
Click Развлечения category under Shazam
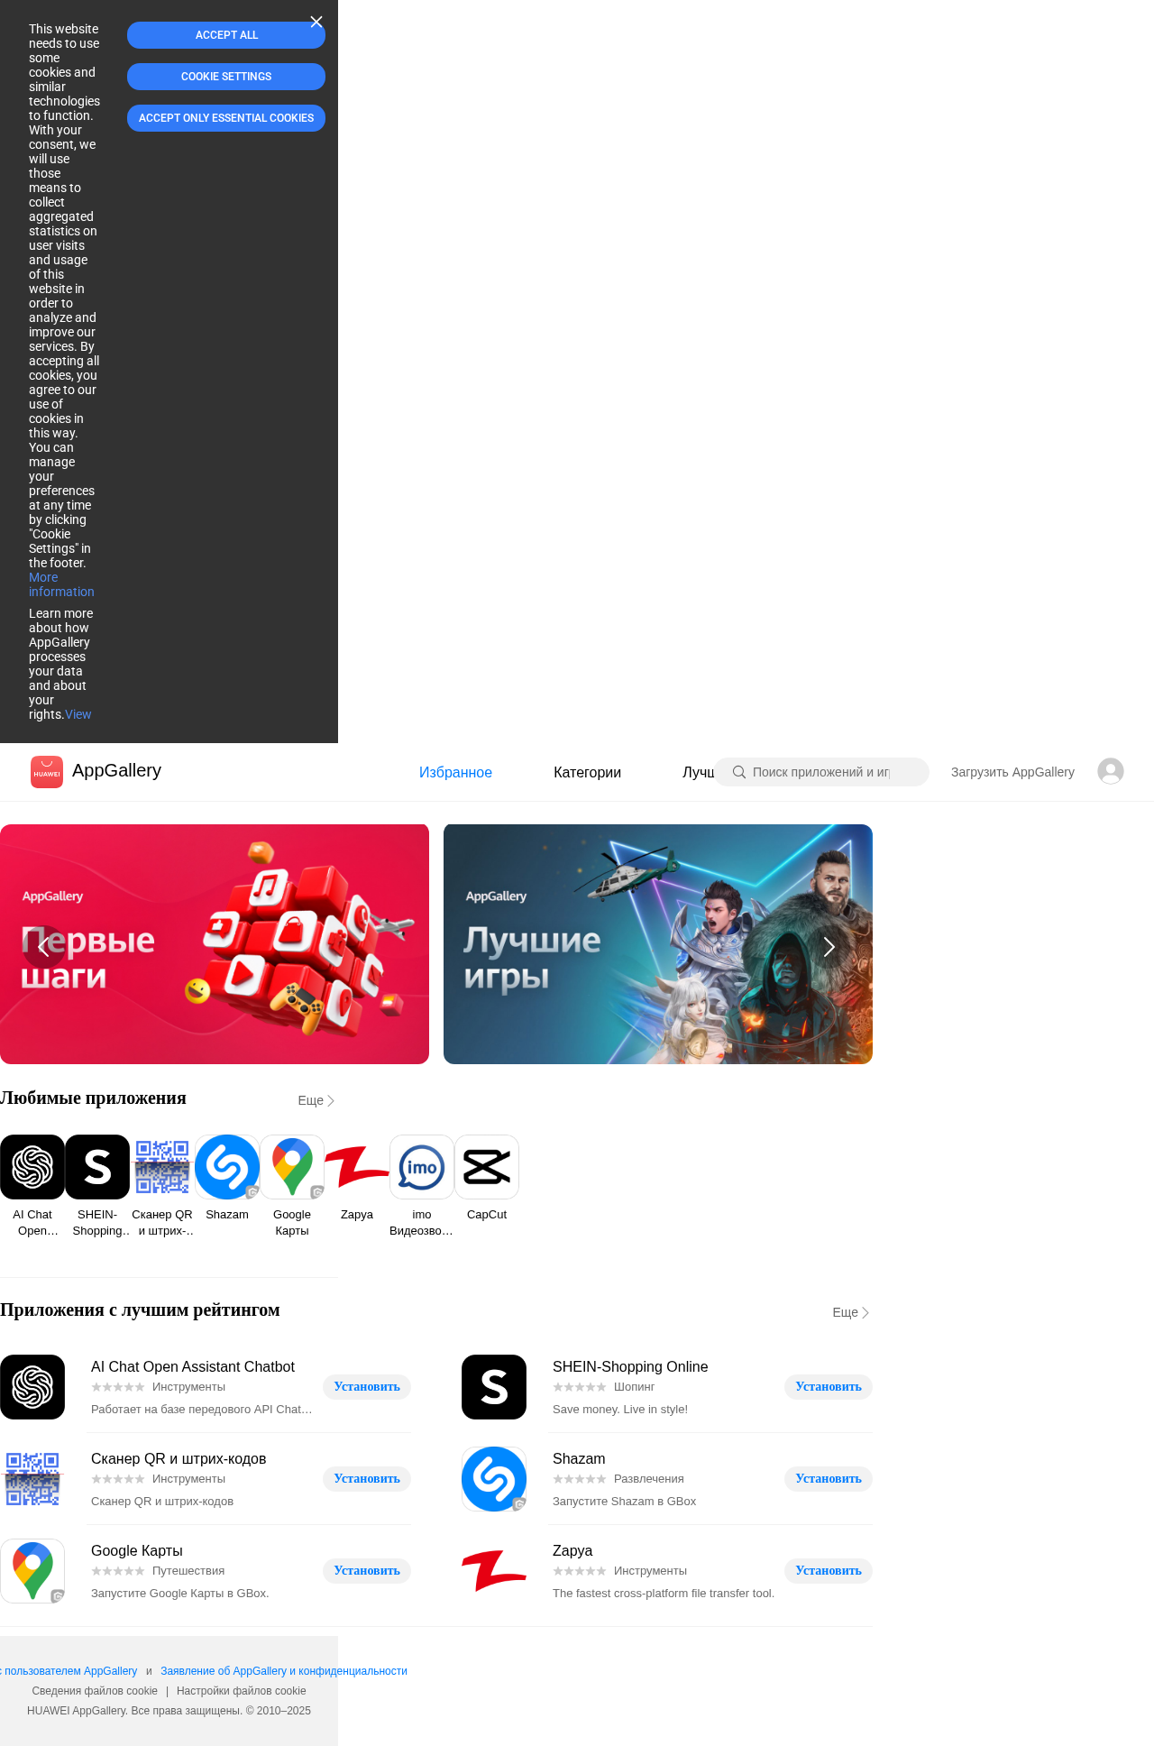pos(648,1479)
